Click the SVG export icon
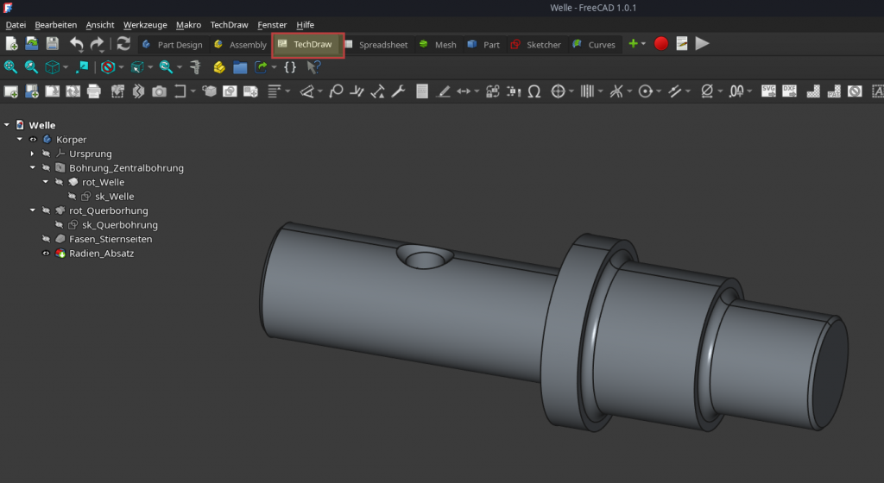This screenshot has width=884, height=483. pos(767,91)
